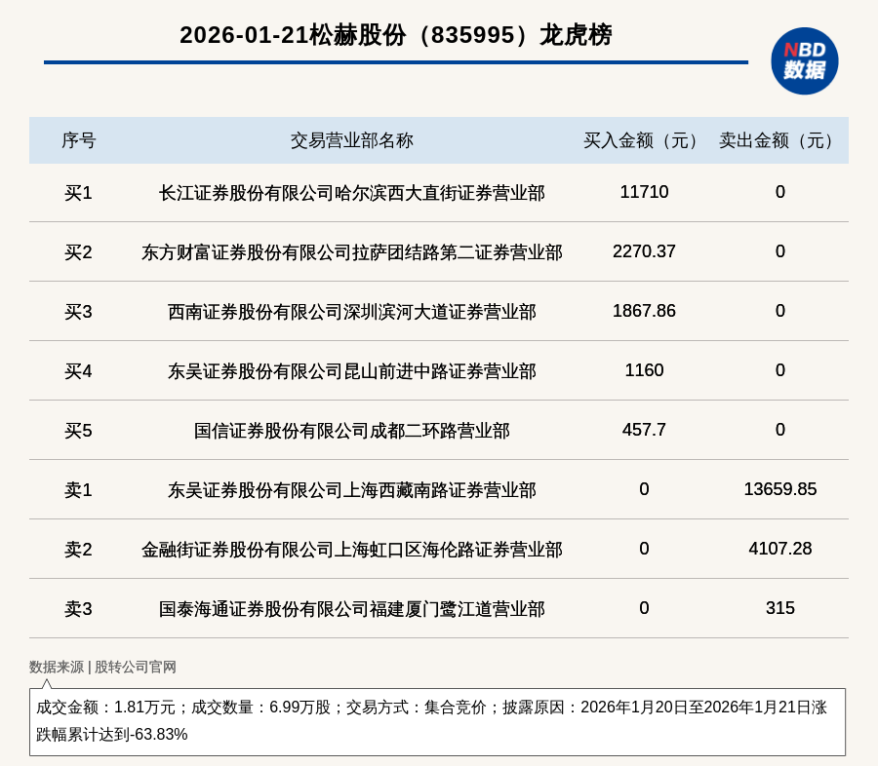This screenshot has height=766, width=878.
Task: Click the 数据来源 股转公司官网 source text
Action: (x=102, y=667)
